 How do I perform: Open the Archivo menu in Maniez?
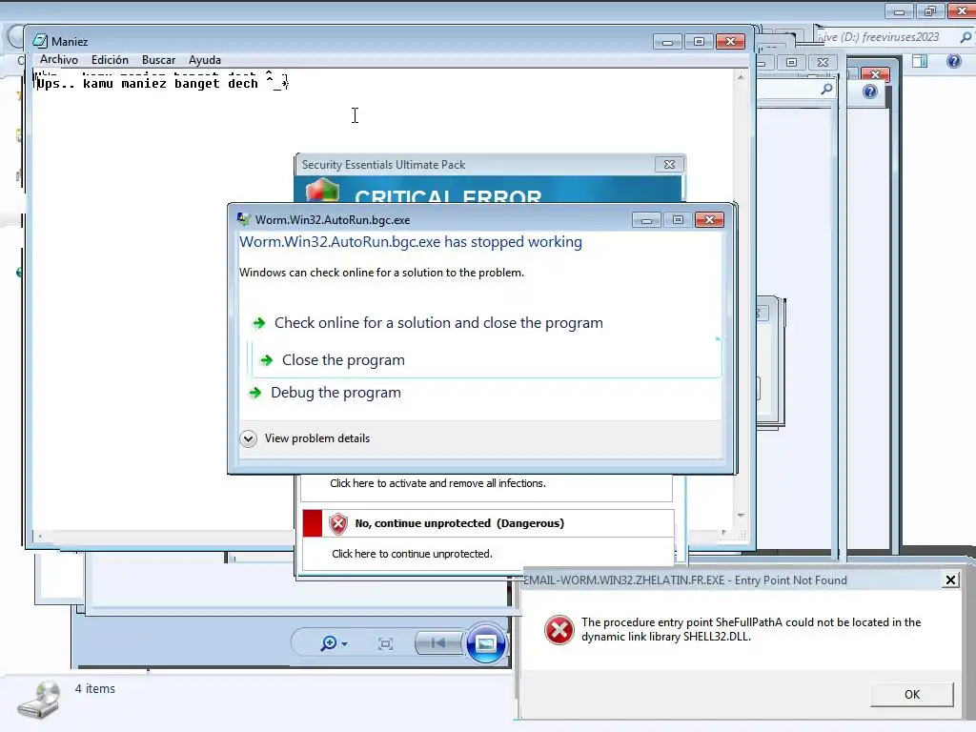click(x=59, y=60)
